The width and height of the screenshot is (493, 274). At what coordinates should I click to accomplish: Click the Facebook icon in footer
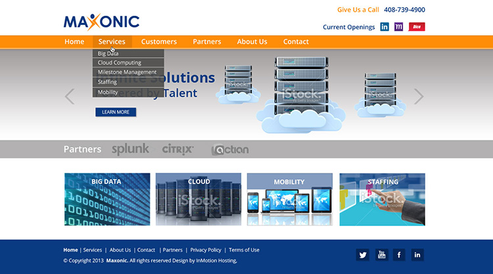tap(399, 255)
